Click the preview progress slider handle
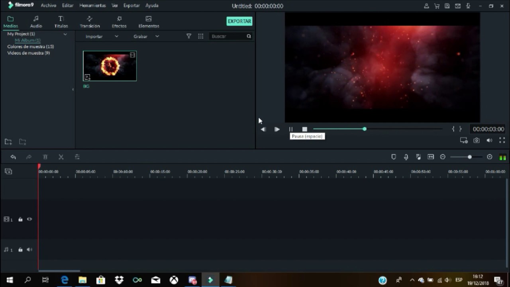 click(x=365, y=129)
